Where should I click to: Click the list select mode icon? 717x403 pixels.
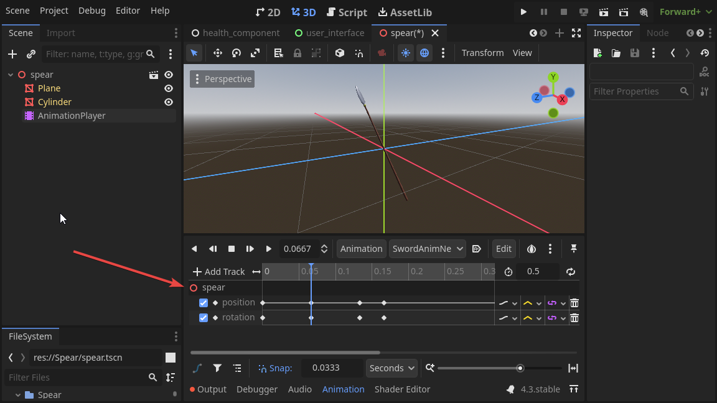[278, 53]
